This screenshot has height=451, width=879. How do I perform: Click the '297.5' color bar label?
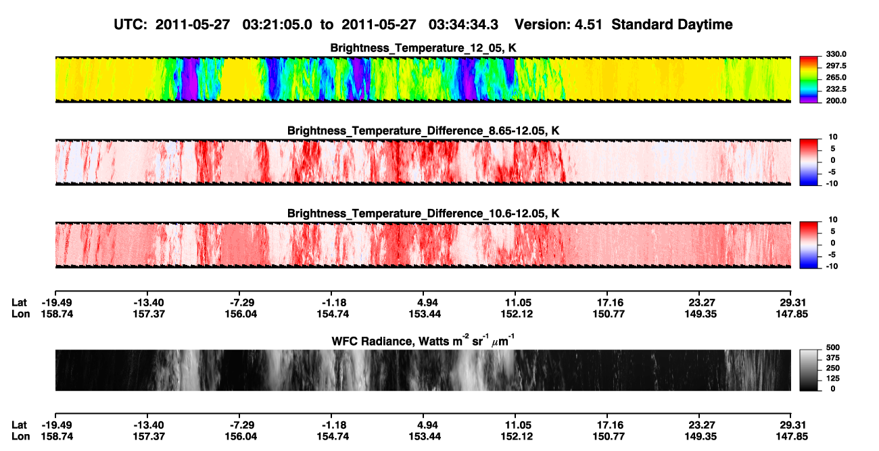point(835,66)
